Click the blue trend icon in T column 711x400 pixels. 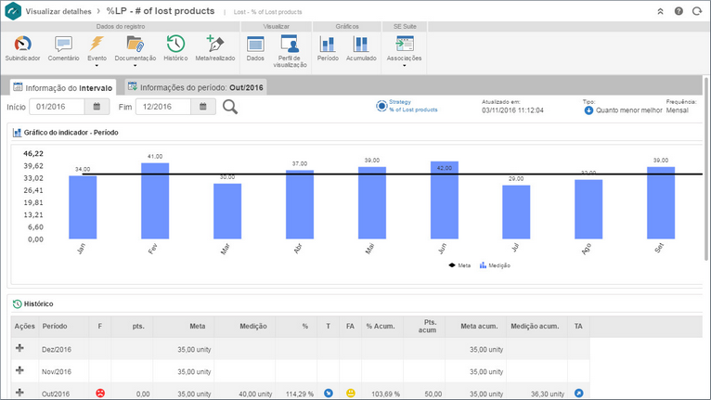click(x=329, y=394)
